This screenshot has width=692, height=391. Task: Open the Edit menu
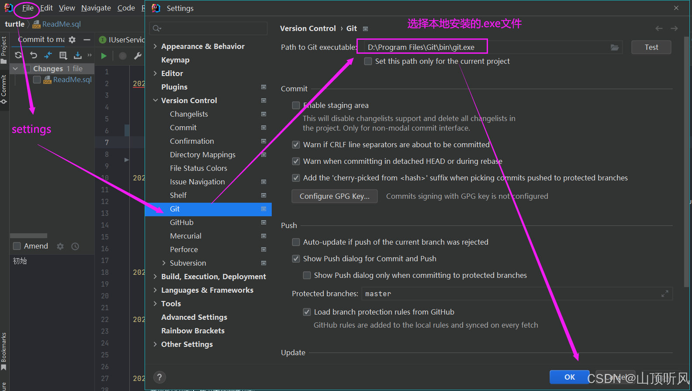click(46, 8)
